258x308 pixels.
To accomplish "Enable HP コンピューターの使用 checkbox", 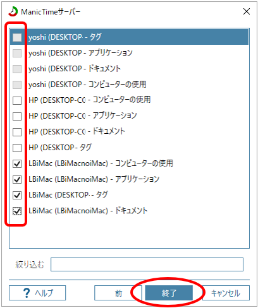I will click(x=17, y=100).
